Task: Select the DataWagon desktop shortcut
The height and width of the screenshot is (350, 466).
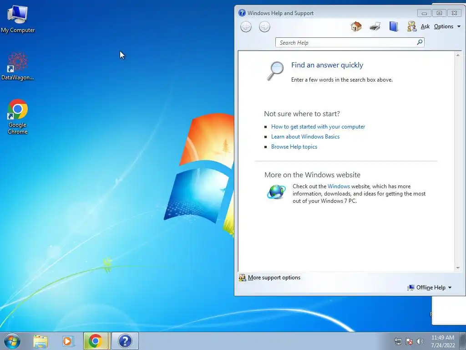Action: coord(18,66)
